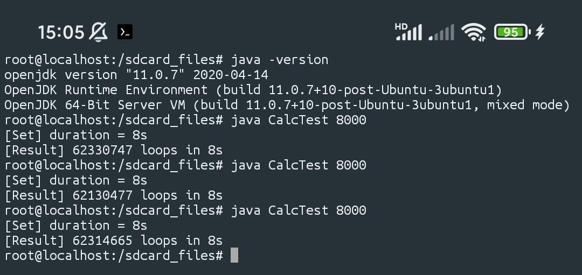The width and height of the screenshot is (582, 275).
Task: Click the result line showing 62130477 loops
Action: [x=114, y=195]
